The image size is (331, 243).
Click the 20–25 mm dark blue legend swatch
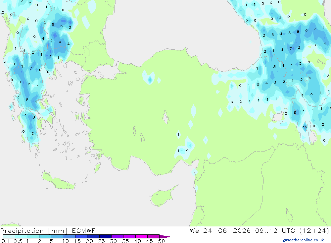[x=93, y=236]
